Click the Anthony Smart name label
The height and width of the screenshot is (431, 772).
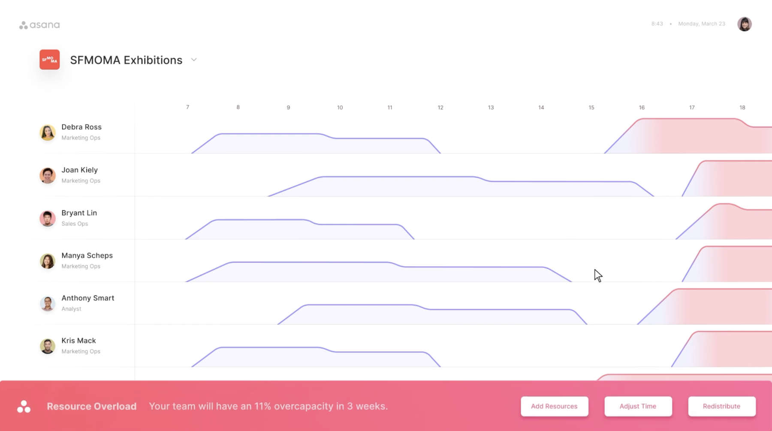click(88, 298)
